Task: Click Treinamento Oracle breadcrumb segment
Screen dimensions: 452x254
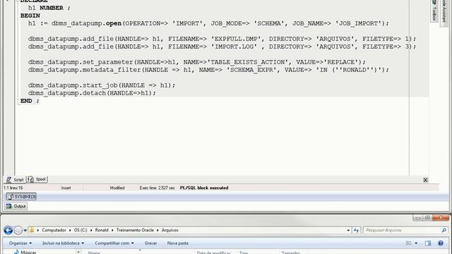Action: point(135,230)
